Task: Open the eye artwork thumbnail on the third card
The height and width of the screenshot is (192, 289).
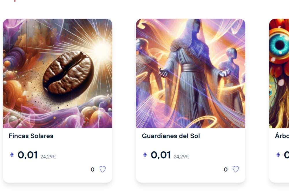Action: [x=279, y=73]
